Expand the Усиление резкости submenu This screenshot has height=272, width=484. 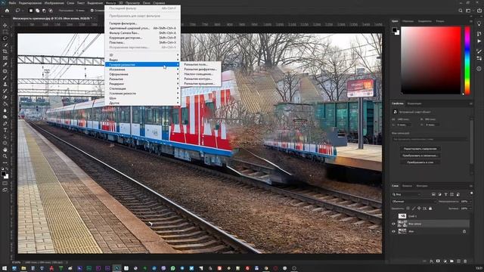pyautogui.click(x=142, y=93)
